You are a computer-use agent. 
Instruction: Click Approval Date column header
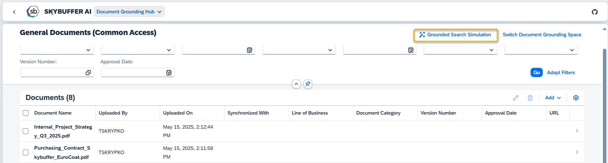coord(501,113)
